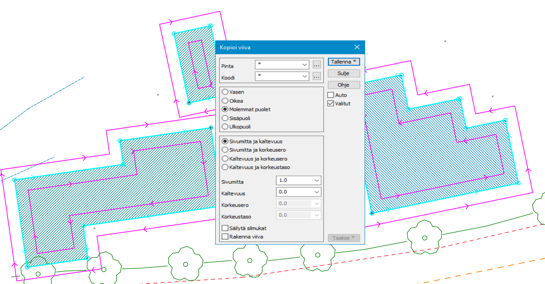545x284 pixels.
Task: Uncheck the Valitut checkbox
Action: click(x=331, y=103)
